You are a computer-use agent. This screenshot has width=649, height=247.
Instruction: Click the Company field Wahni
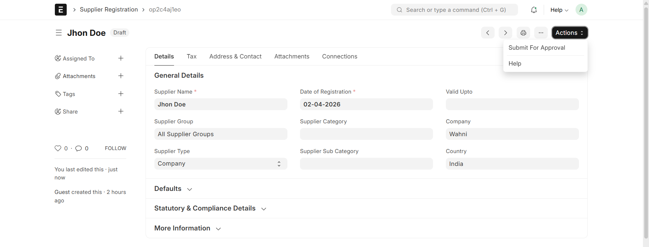(x=512, y=134)
